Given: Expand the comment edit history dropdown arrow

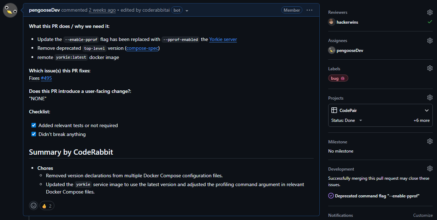Looking at the screenshot, I should click(x=187, y=11).
